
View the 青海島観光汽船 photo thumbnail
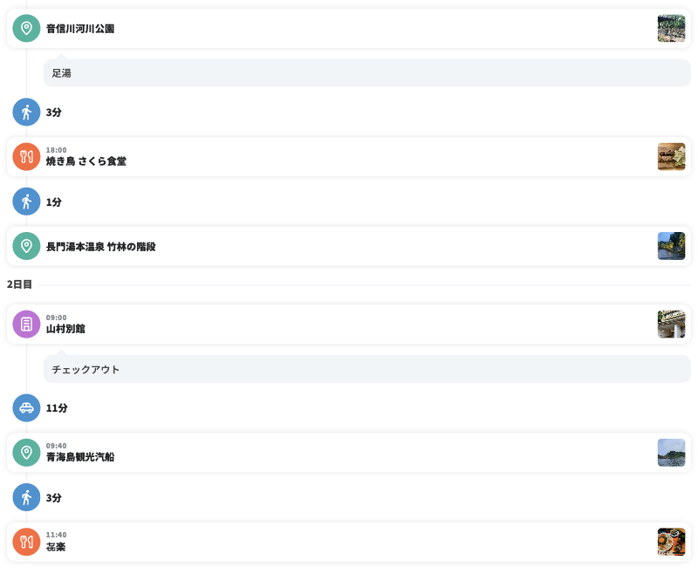tap(671, 453)
